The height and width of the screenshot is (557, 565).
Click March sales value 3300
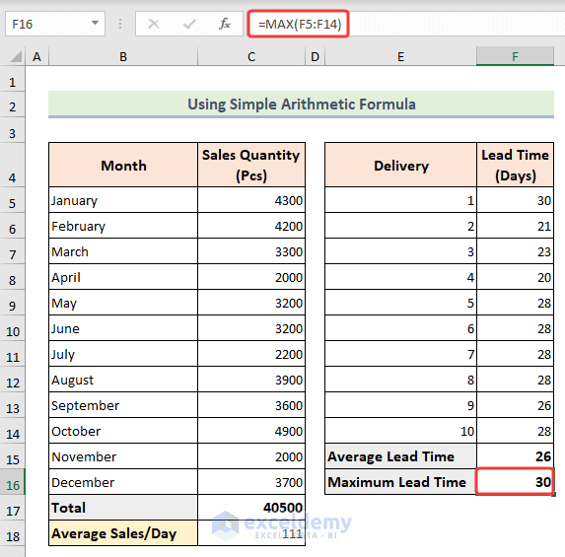coord(251,251)
